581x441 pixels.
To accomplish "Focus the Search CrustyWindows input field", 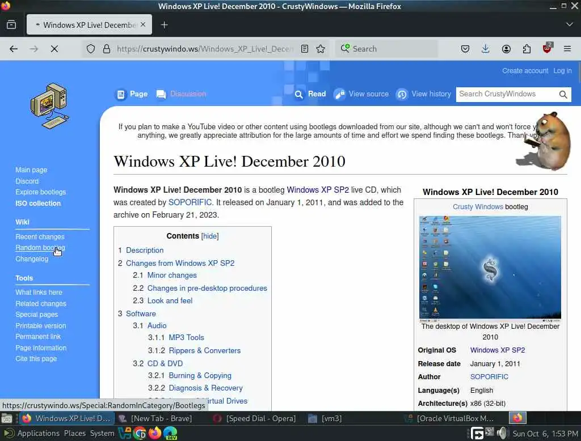I will point(507,94).
